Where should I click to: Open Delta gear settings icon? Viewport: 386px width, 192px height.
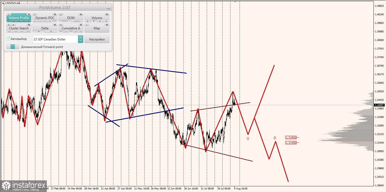click(x=55, y=25)
